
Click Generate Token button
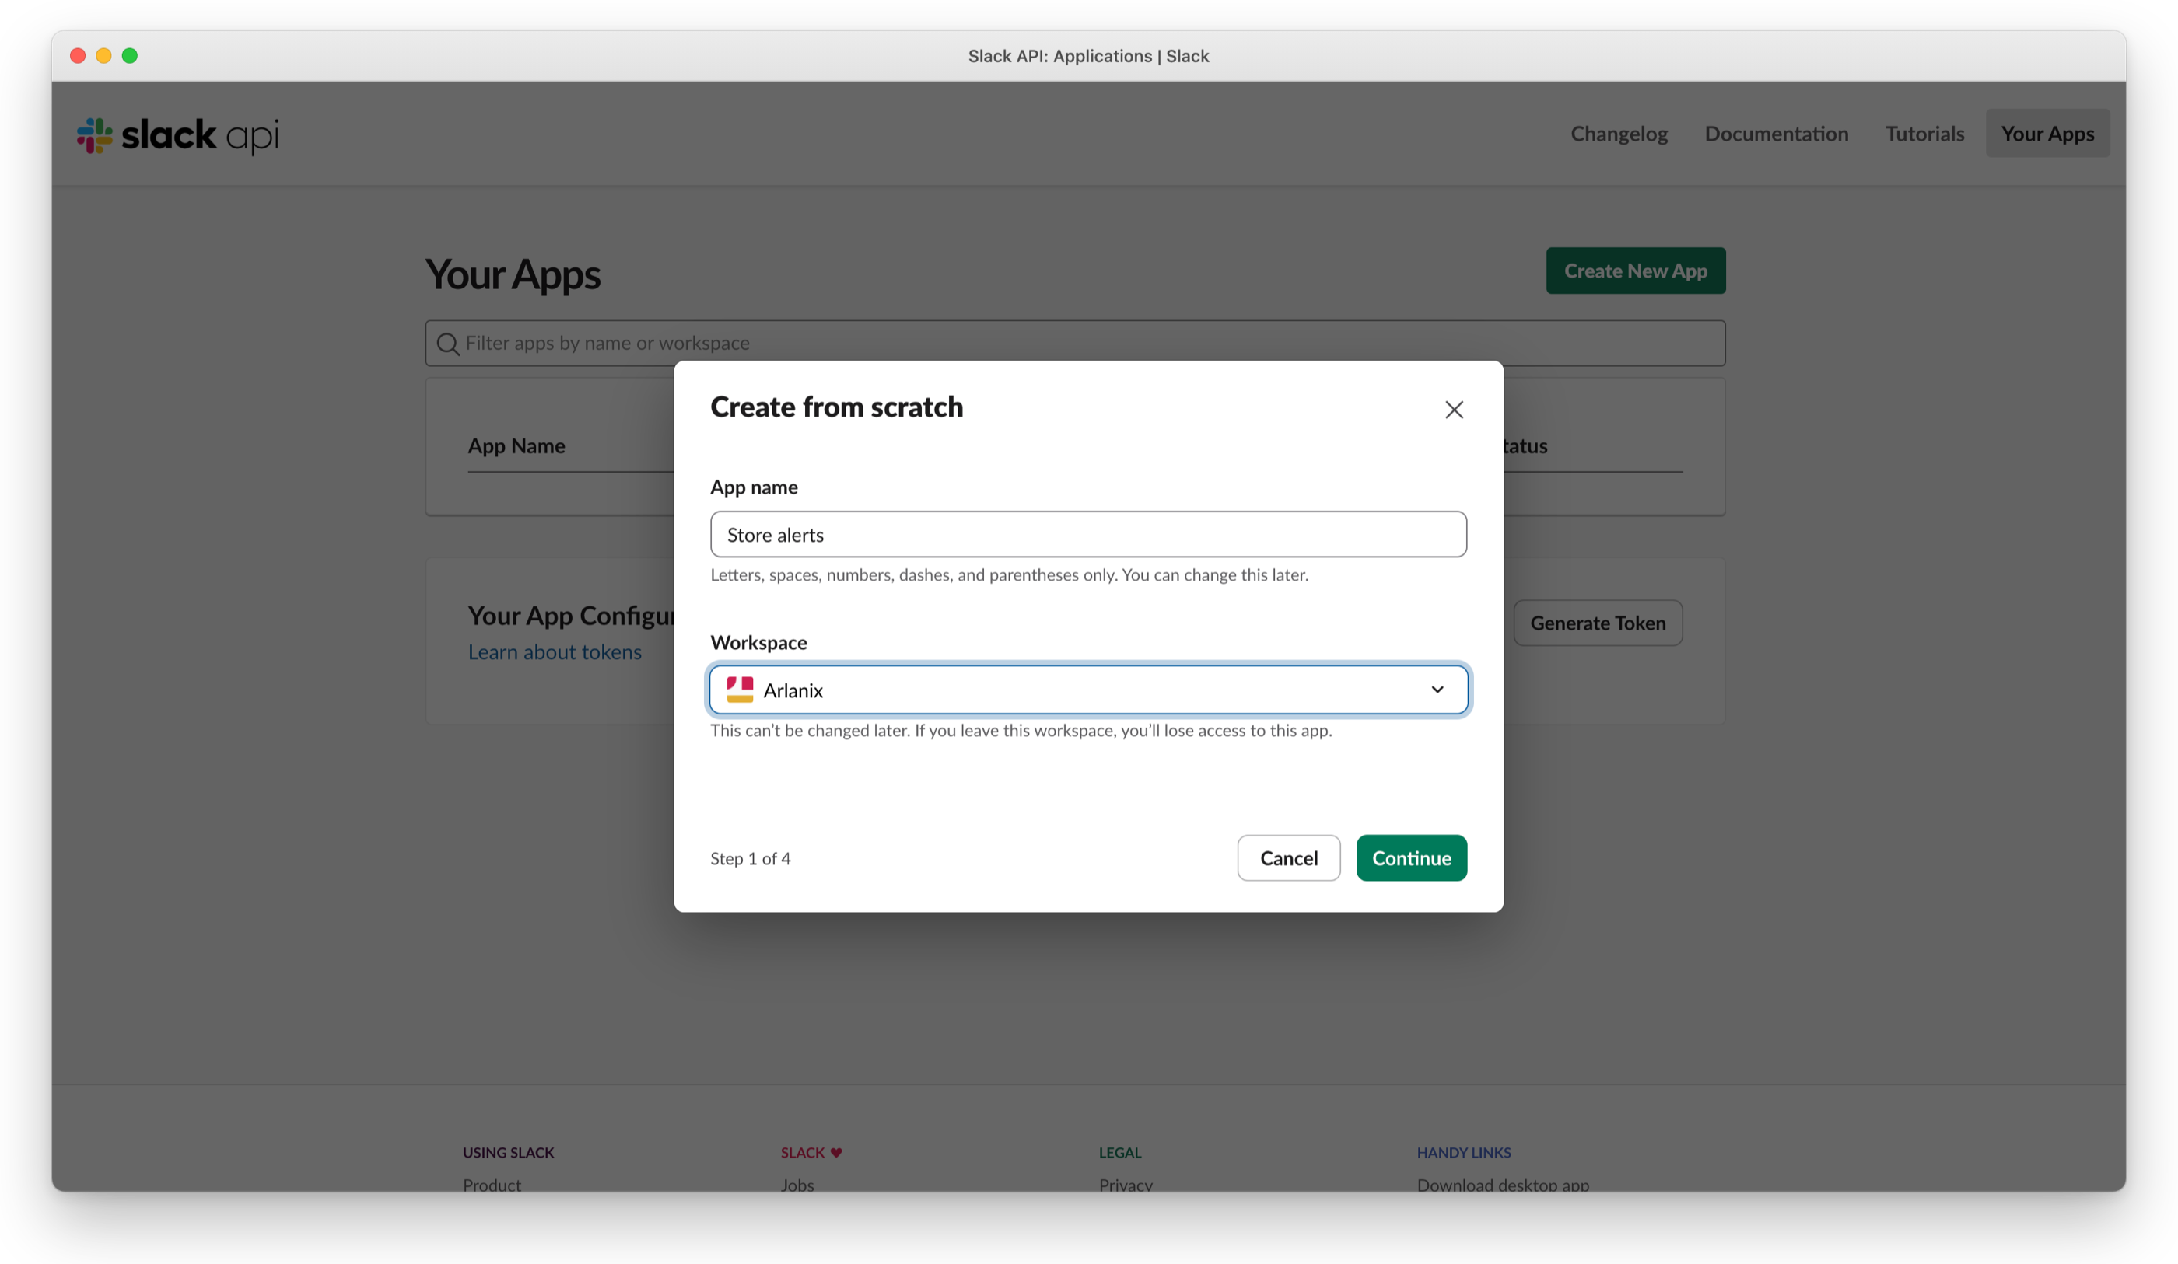tap(1597, 623)
